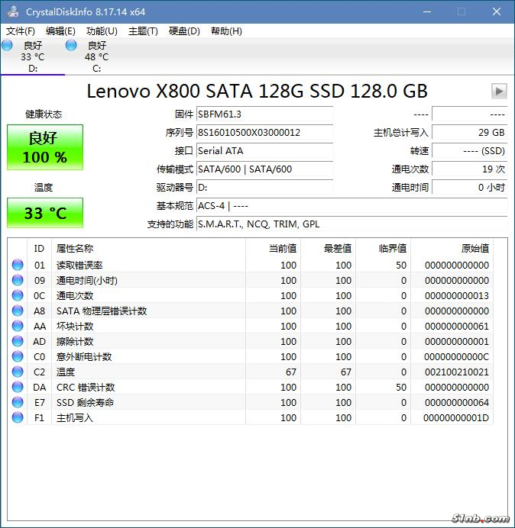The width and height of the screenshot is (515, 528).
Task: Click status orb for attribute 0C 通电次数
Action: pyautogui.click(x=18, y=295)
